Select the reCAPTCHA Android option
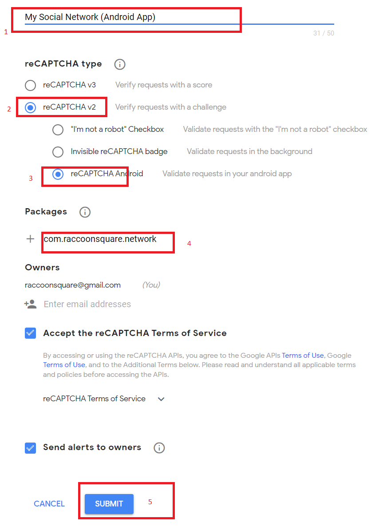 click(x=58, y=174)
